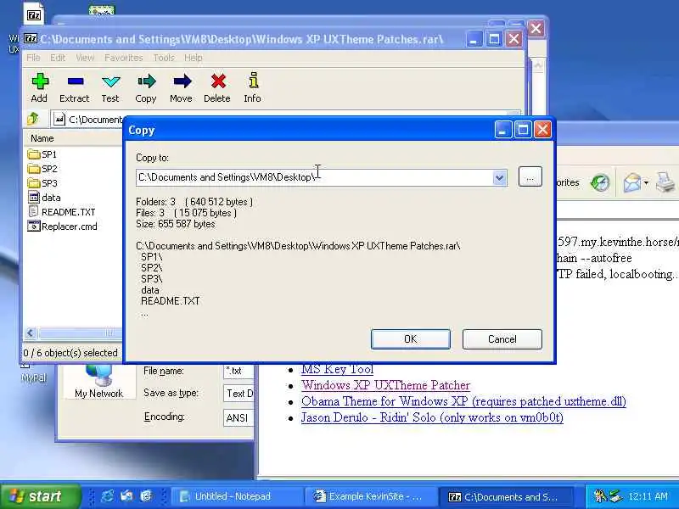Click the File name field in Save dialog
This screenshot has width=679, height=509.
[x=238, y=371]
